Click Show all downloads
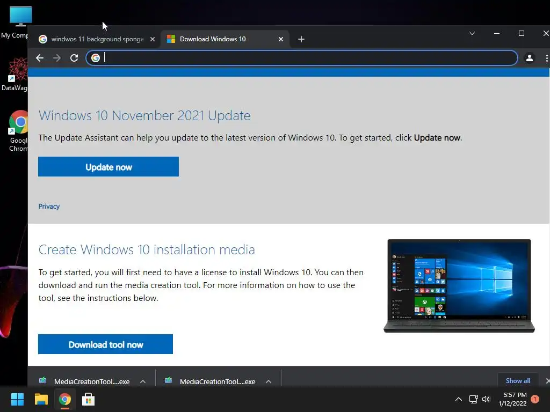This screenshot has width=550, height=412. 518,380
